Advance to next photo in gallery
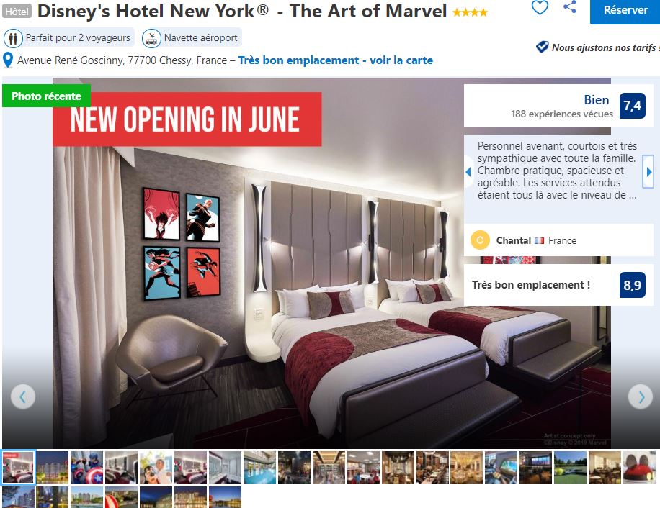The width and height of the screenshot is (660, 508). pos(641,396)
